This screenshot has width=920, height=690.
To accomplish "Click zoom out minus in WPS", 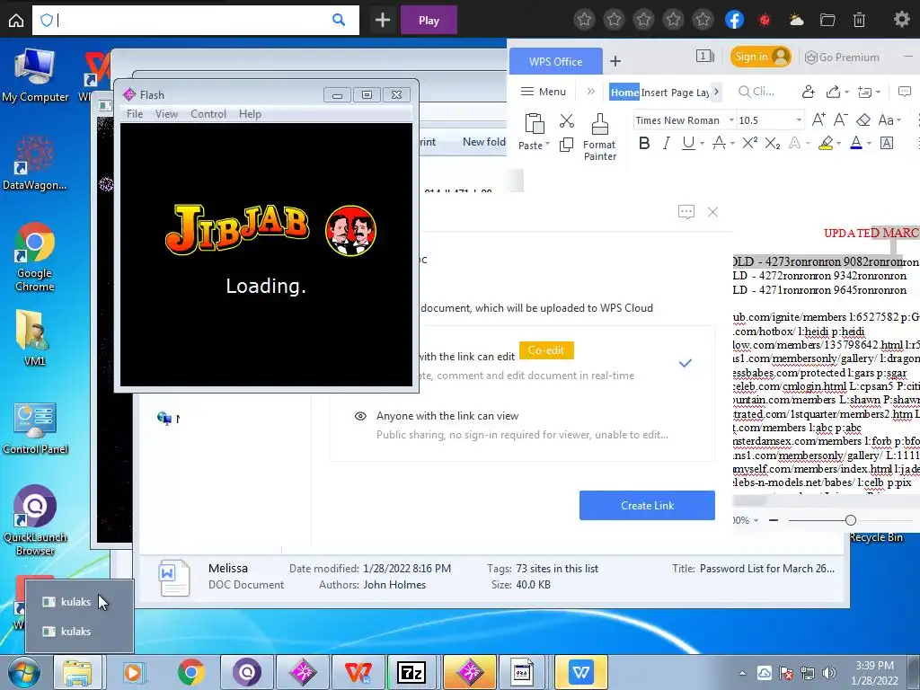I will (774, 520).
